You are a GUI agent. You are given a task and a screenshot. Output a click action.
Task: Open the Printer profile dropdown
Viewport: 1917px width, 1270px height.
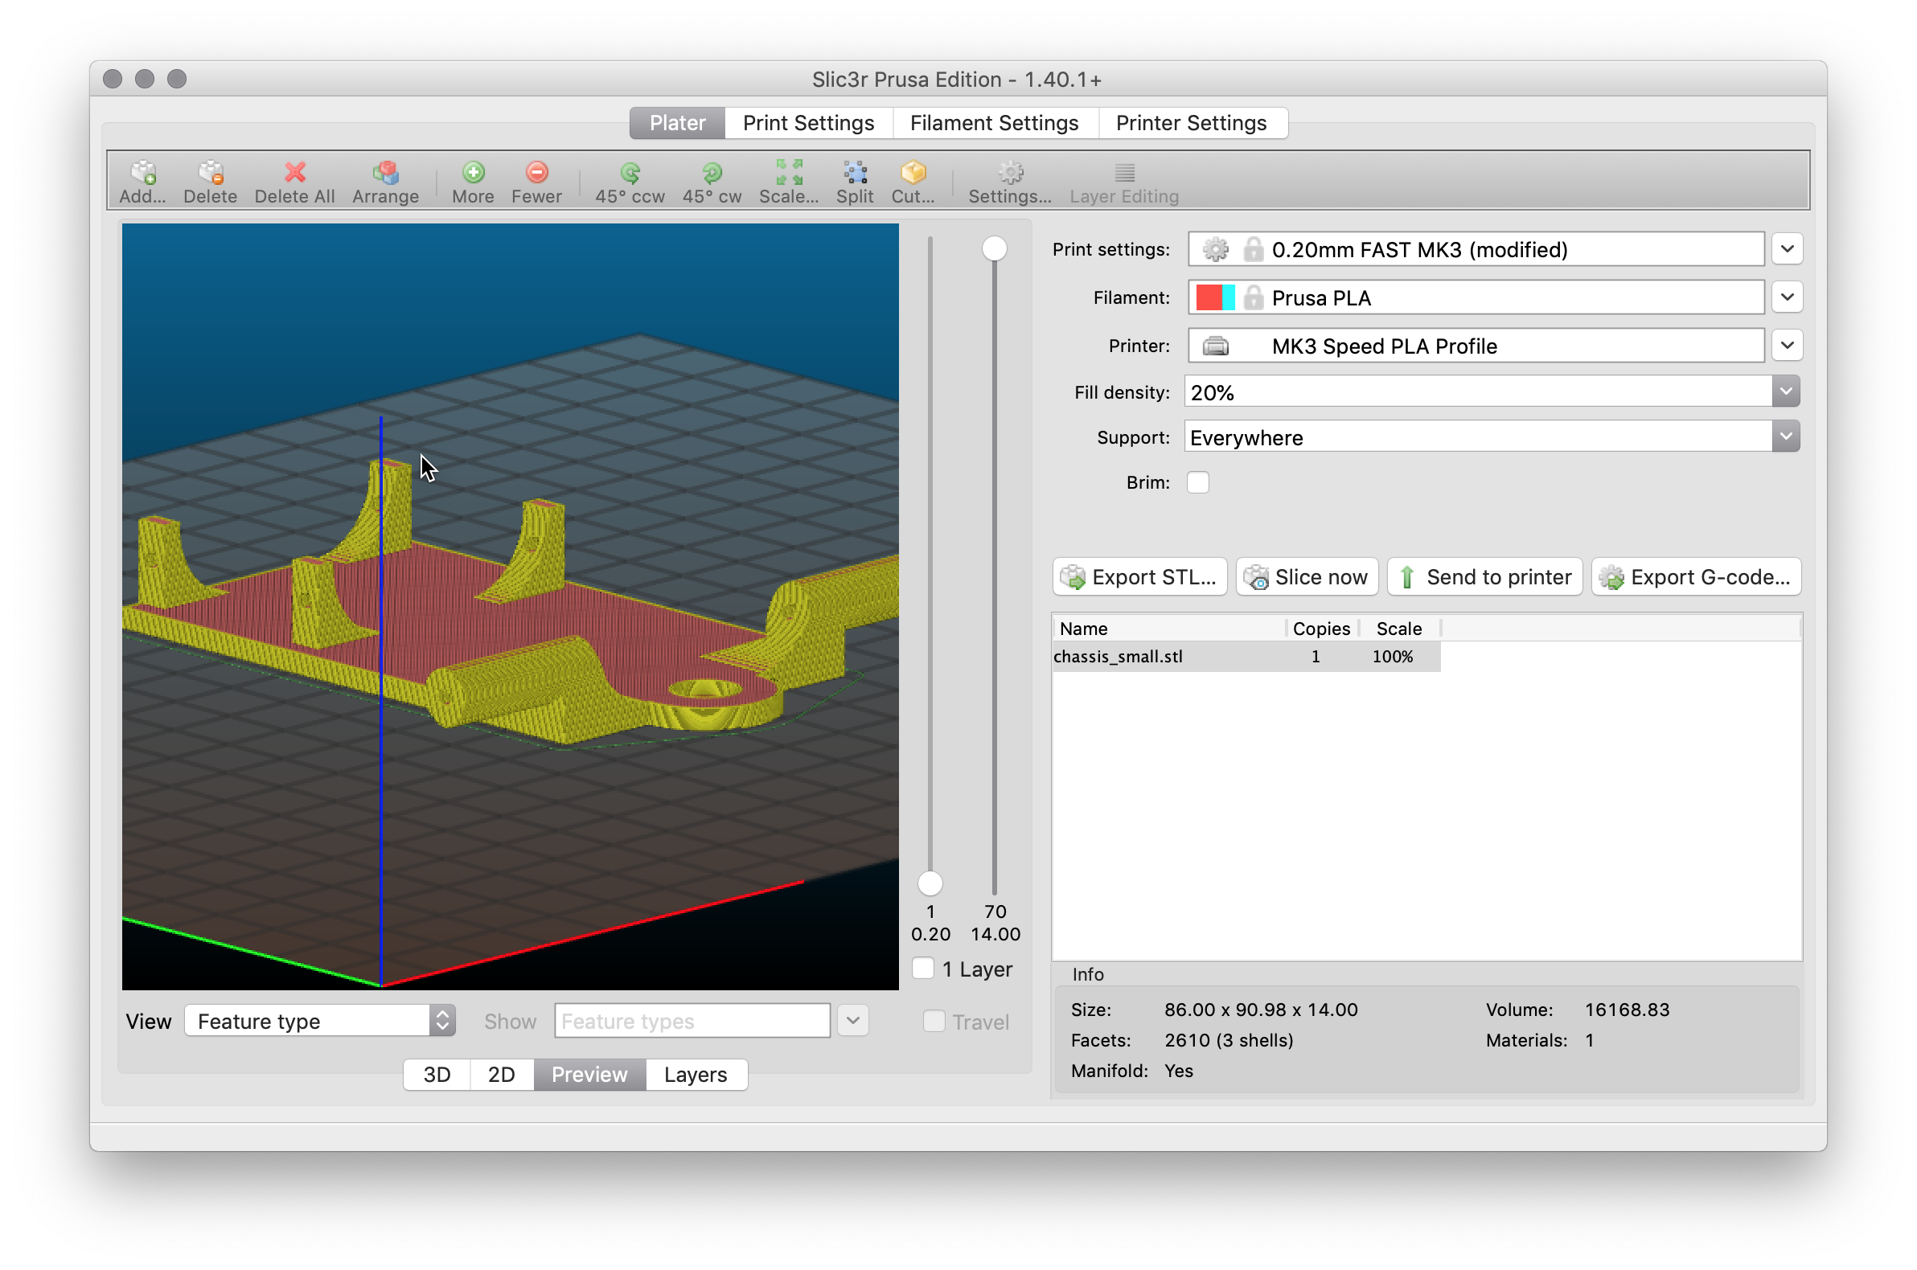point(1788,345)
